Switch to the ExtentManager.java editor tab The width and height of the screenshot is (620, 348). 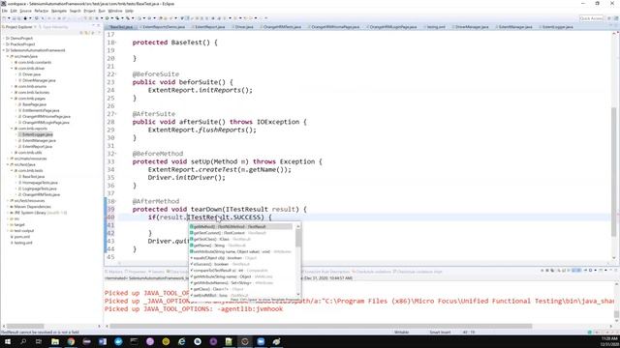[x=514, y=27]
